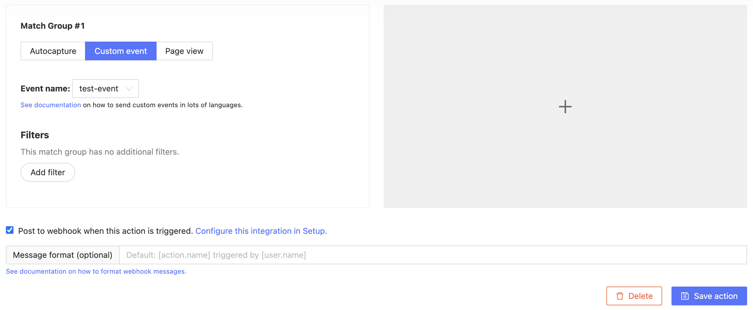753x310 pixels.
Task: Switch to the Page view tab
Action: [x=184, y=51]
